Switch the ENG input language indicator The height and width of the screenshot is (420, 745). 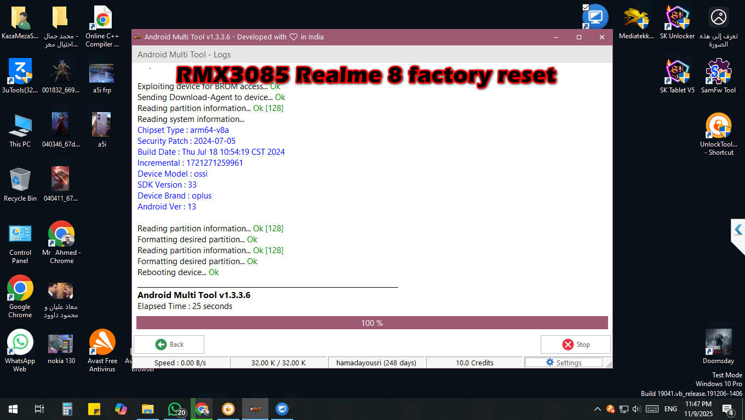[x=671, y=409]
